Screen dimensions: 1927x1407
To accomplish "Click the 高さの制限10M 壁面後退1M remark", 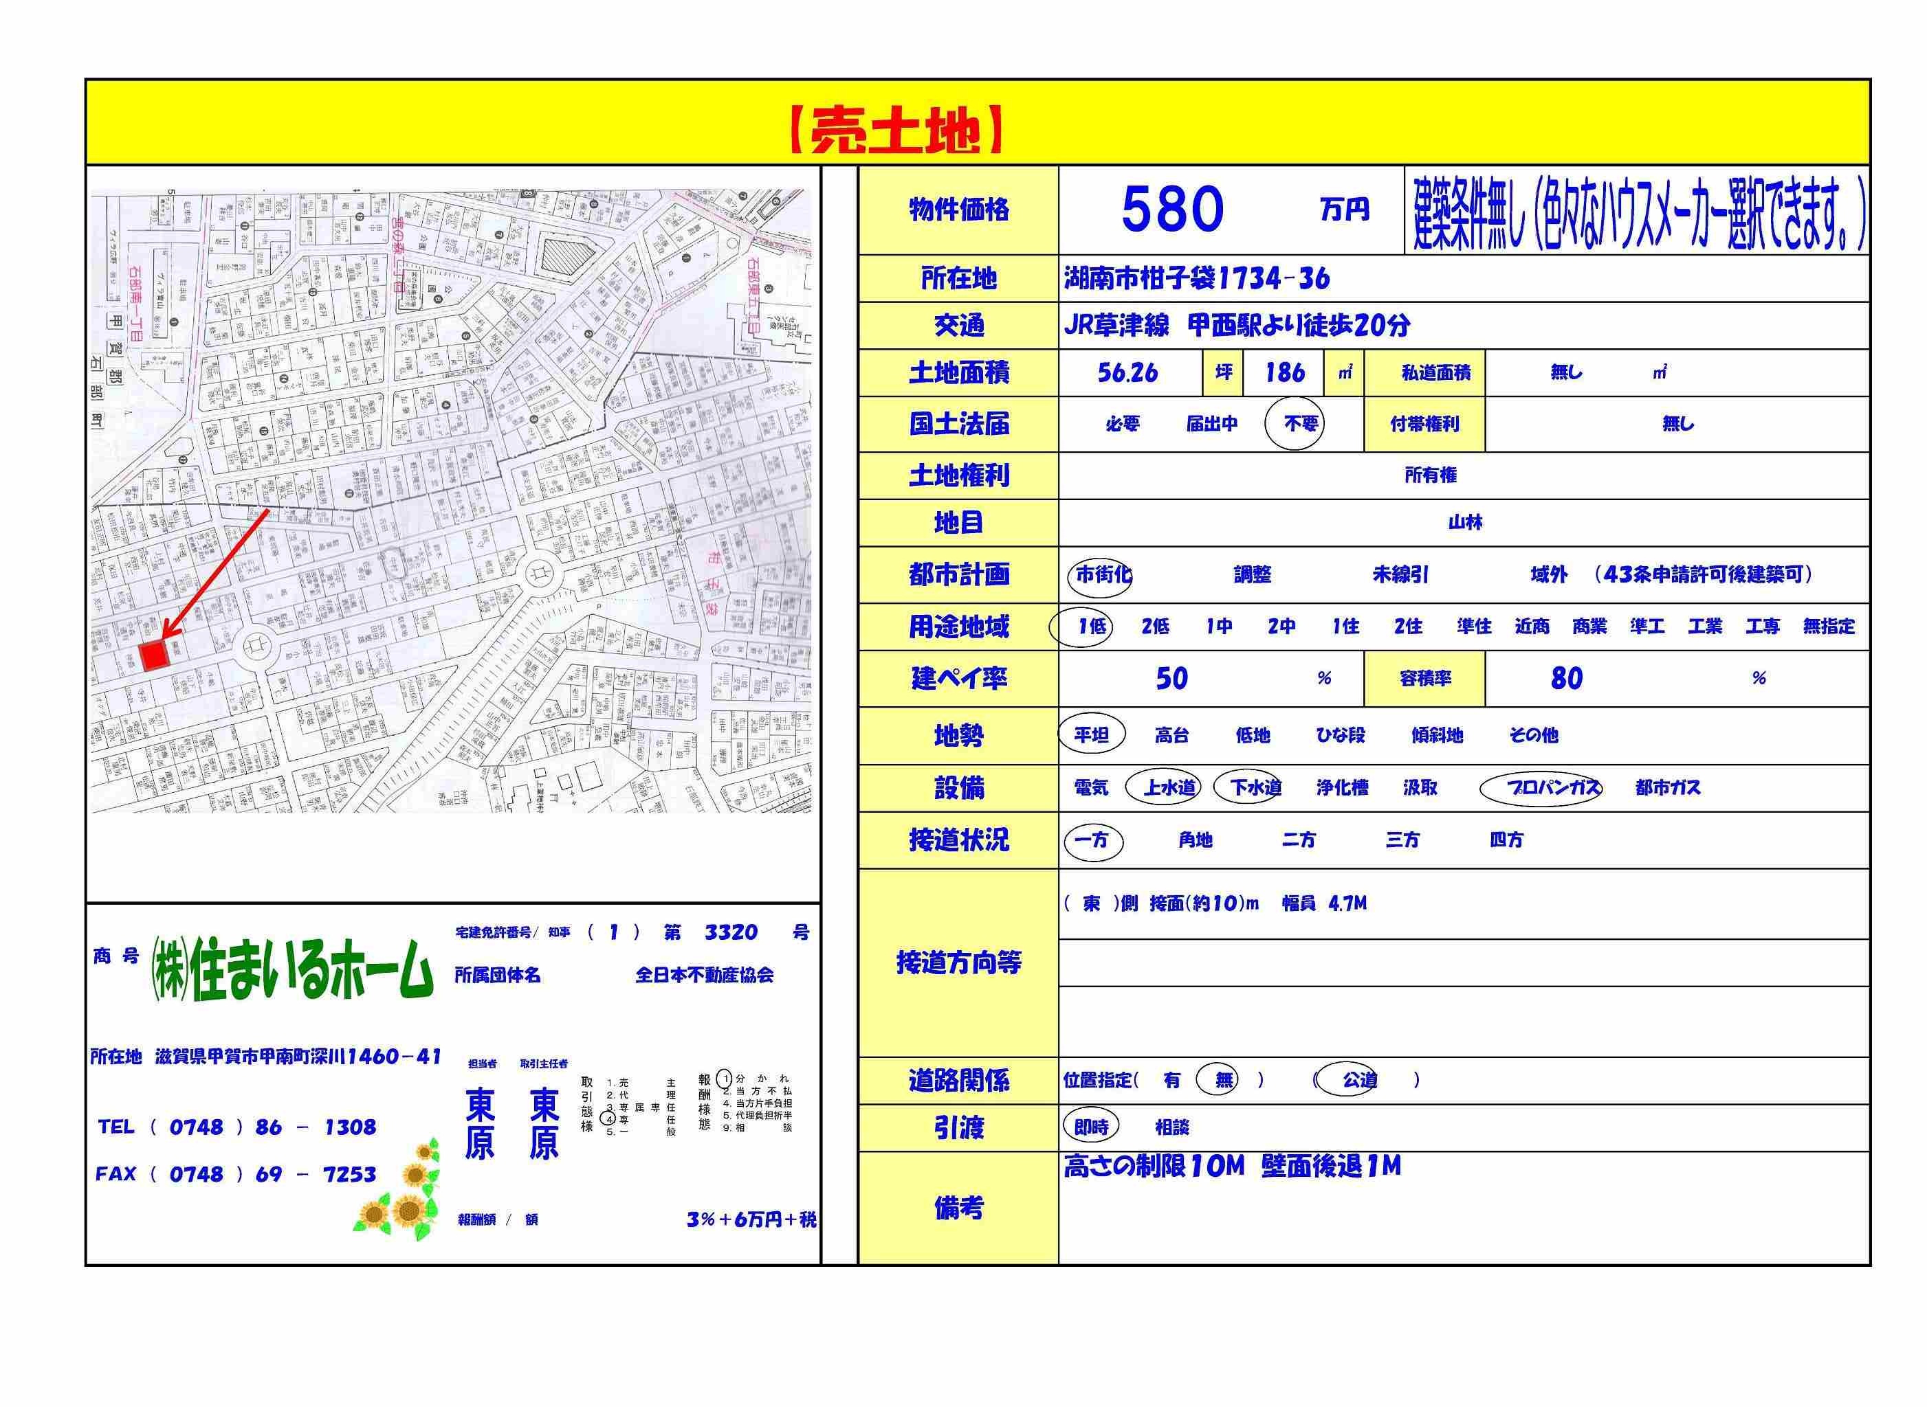I will tap(1233, 1166).
